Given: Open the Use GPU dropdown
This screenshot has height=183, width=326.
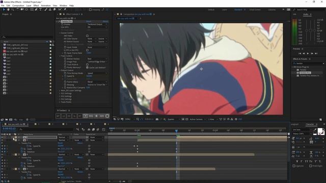Looking at the screenshot, I should [x=97, y=27].
